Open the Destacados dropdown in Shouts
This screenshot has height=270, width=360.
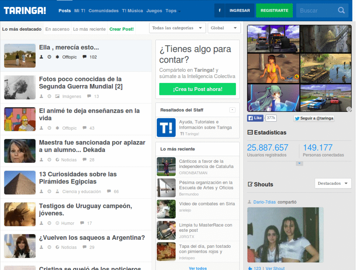(333, 183)
